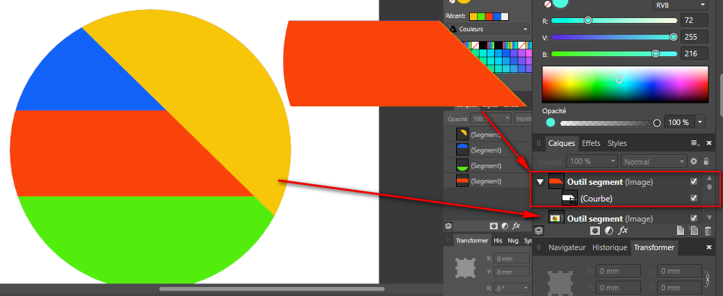Click the X field in front Transformer panel
723x296 pixels.
(618, 271)
